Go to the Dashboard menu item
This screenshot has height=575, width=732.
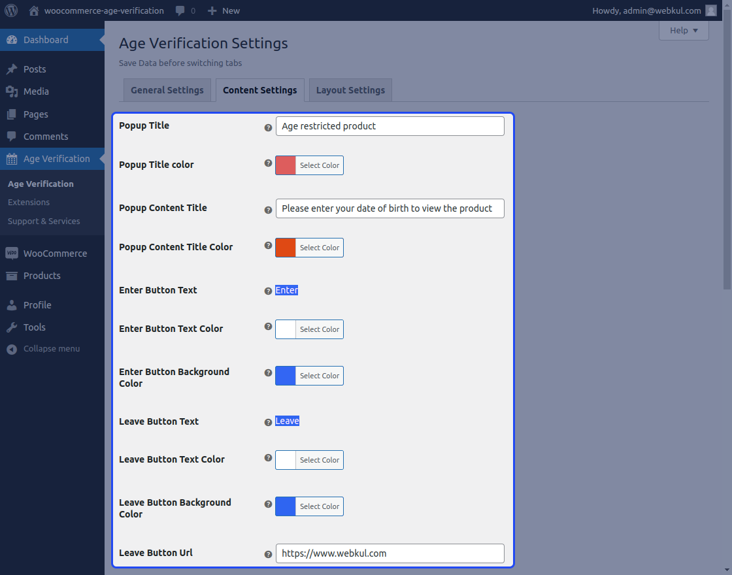(46, 40)
